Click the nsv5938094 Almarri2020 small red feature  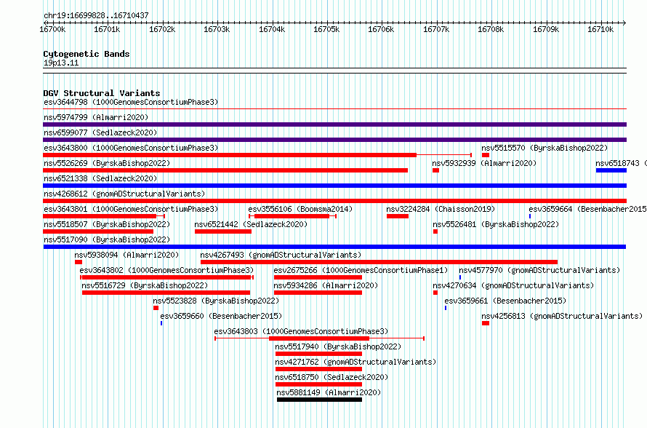tap(79, 262)
